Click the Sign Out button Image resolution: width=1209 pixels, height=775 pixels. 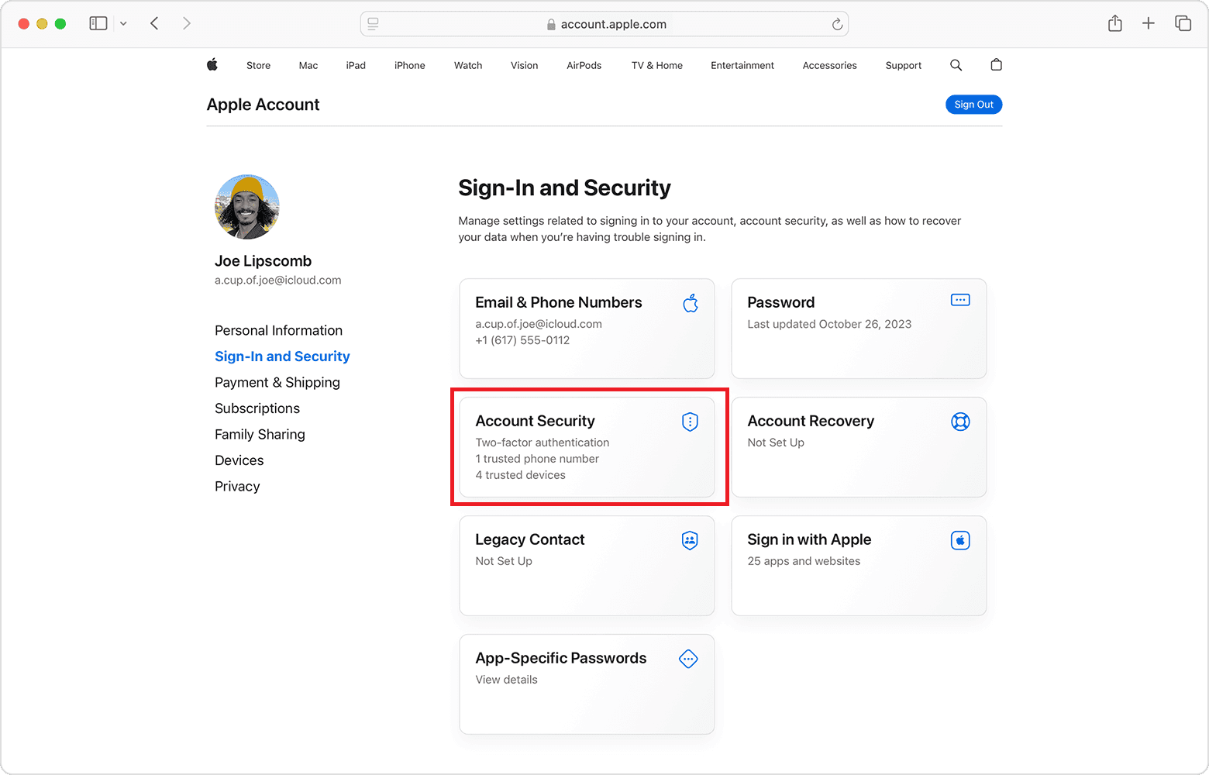pos(974,105)
